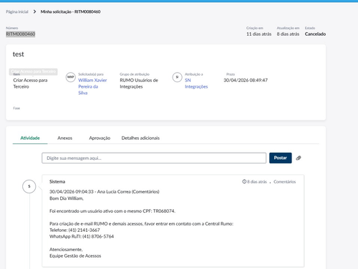The image size is (358, 269).
Task: Open William Xavier Pereira da Silva link
Action: coord(92,86)
